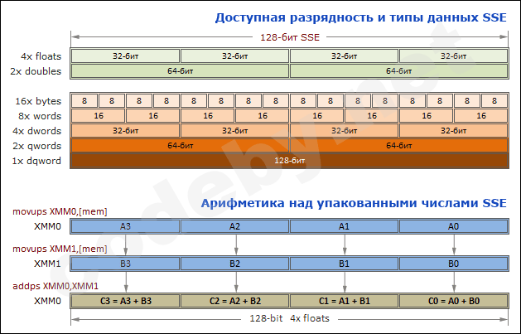
Task: Click the "B2" cell
Action: (x=234, y=264)
